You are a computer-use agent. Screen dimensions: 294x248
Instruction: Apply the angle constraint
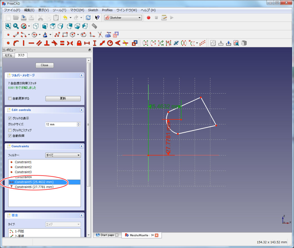pos(118,43)
